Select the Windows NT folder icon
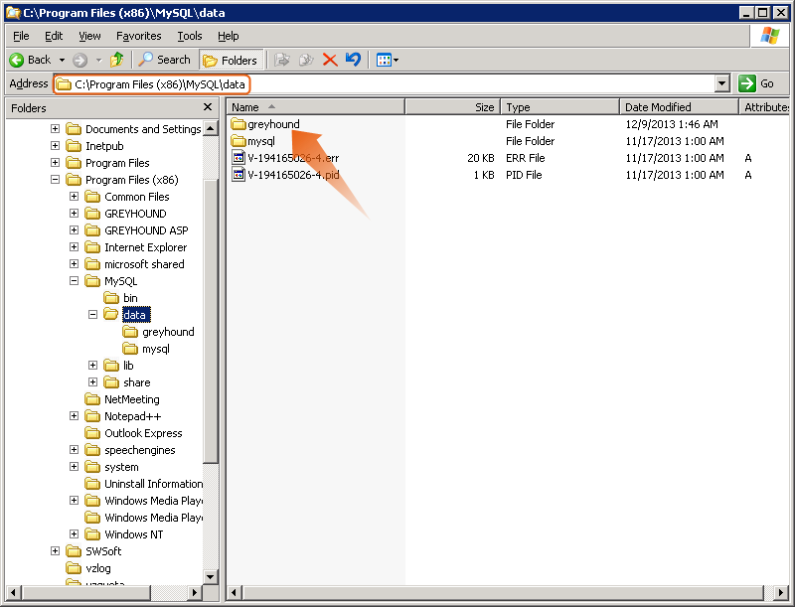Screen dimensions: 795x607 point(92,534)
